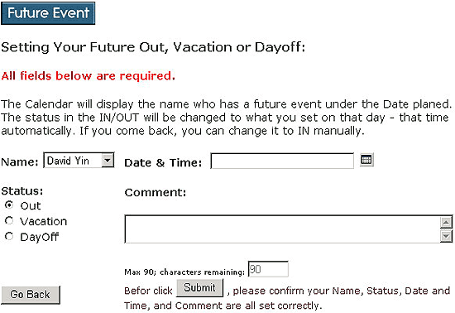Click the Name label
The image size is (455, 313).
tap(20, 162)
